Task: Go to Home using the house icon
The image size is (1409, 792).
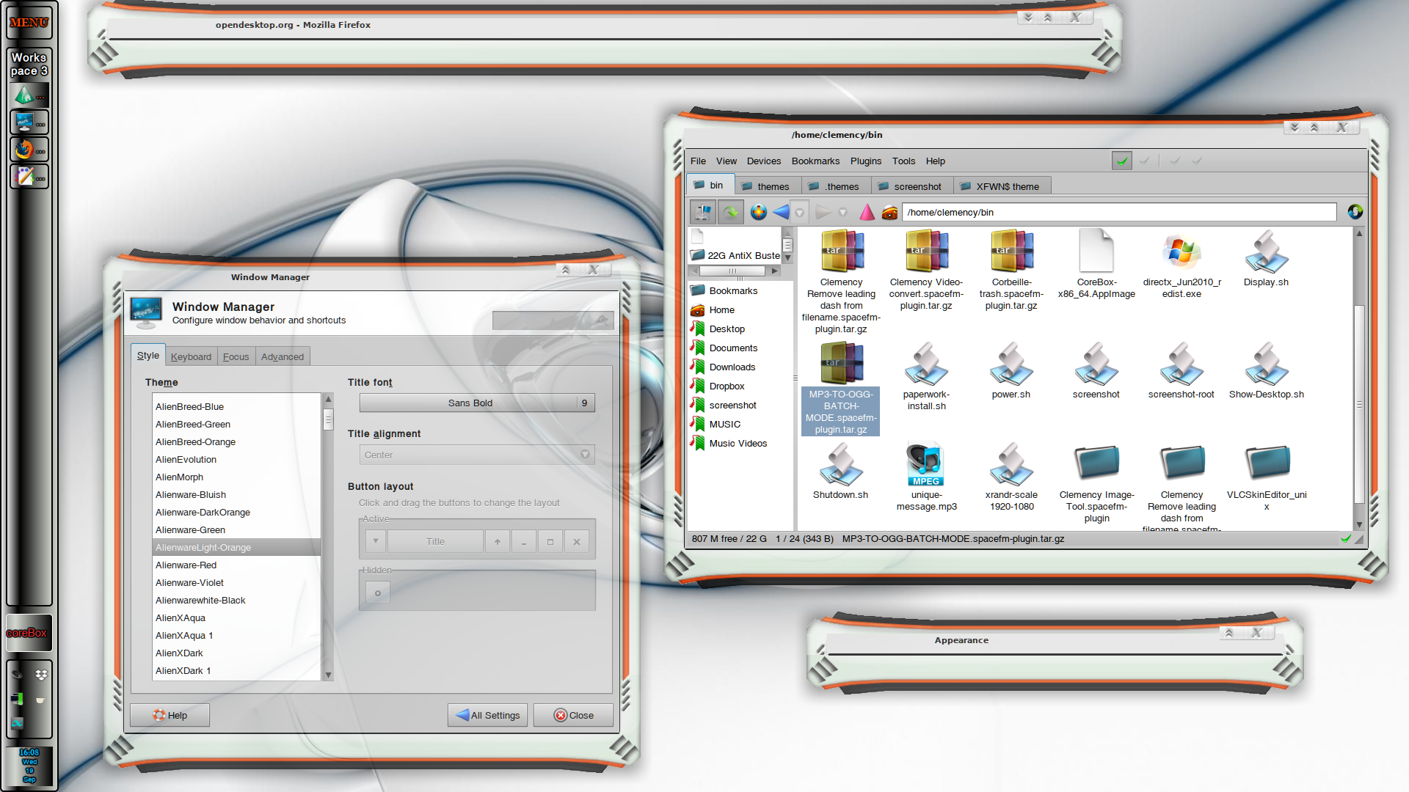Action: click(889, 213)
